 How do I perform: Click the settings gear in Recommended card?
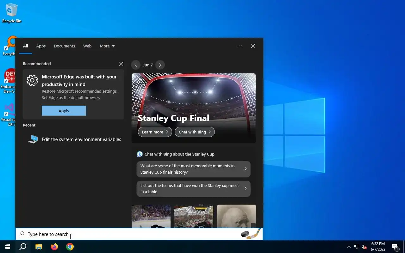coord(32,80)
